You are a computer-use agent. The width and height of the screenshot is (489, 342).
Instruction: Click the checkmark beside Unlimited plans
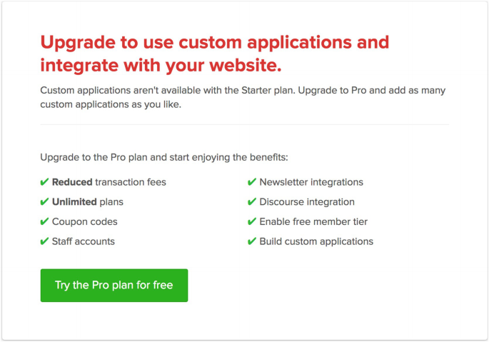45,202
